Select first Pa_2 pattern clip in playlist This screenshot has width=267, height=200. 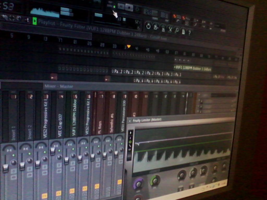coord(117,72)
